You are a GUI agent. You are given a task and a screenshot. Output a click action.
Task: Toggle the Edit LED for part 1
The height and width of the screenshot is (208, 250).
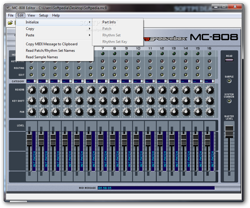click(x=31, y=75)
